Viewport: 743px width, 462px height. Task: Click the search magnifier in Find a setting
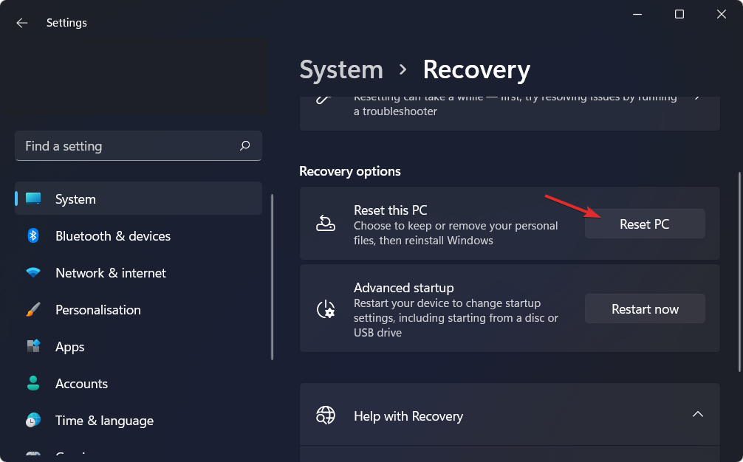click(x=244, y=145)
